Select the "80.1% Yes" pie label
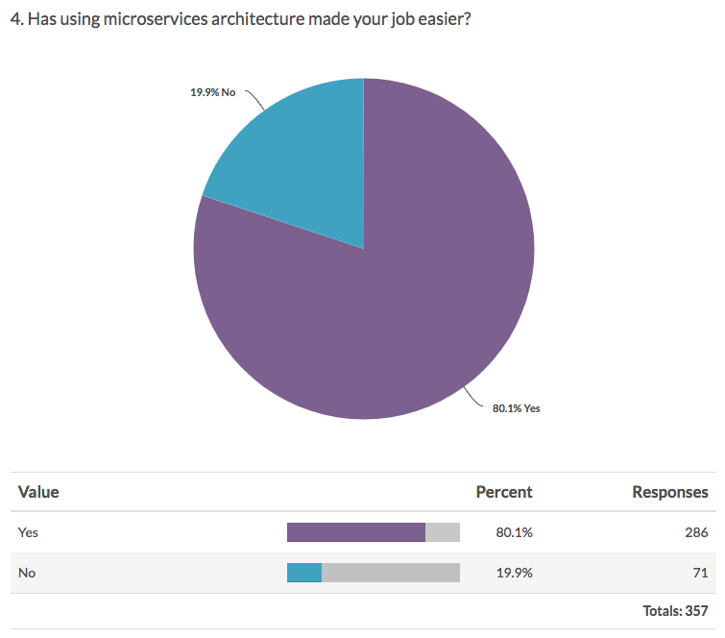725x638 pixels. (x=517, y=408)
